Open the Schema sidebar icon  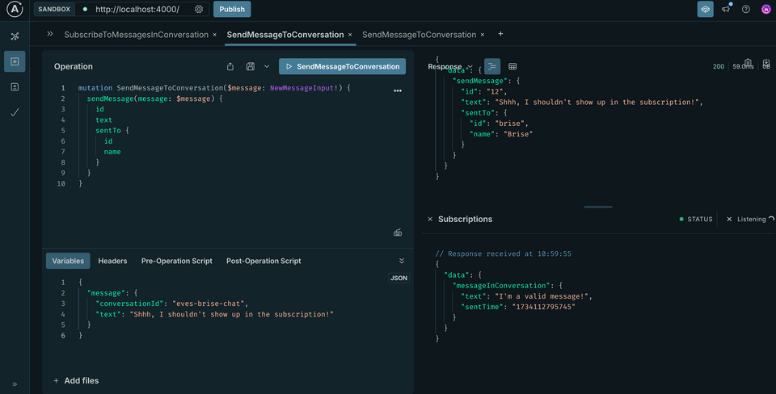(15, 36)
